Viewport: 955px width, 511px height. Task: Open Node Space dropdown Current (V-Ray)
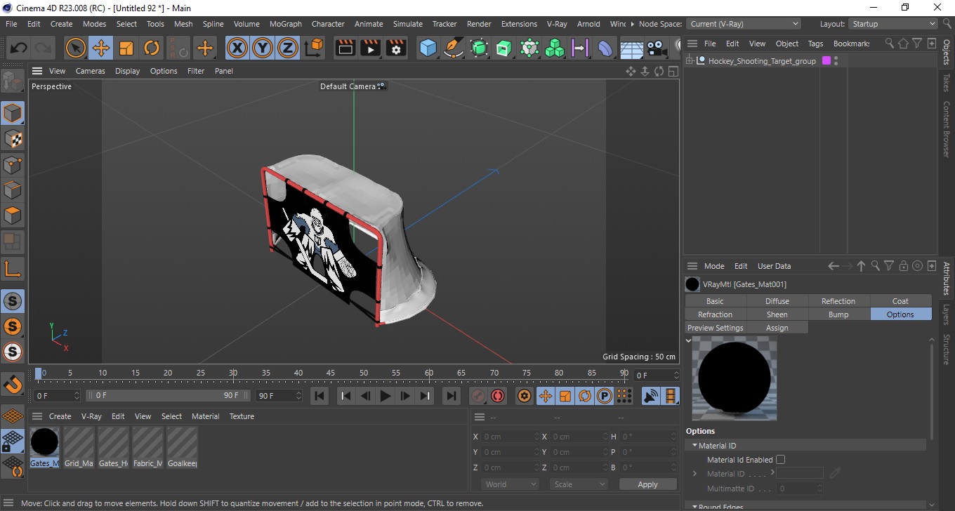(744, 24)
